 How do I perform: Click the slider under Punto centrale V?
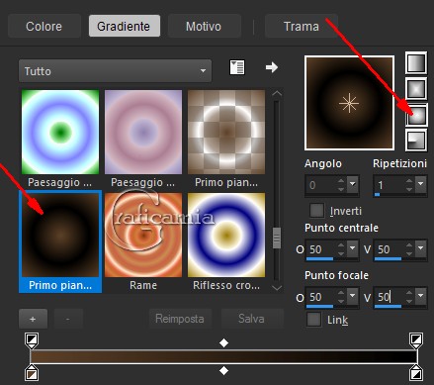pyautogui.click(x=388, y=259)
